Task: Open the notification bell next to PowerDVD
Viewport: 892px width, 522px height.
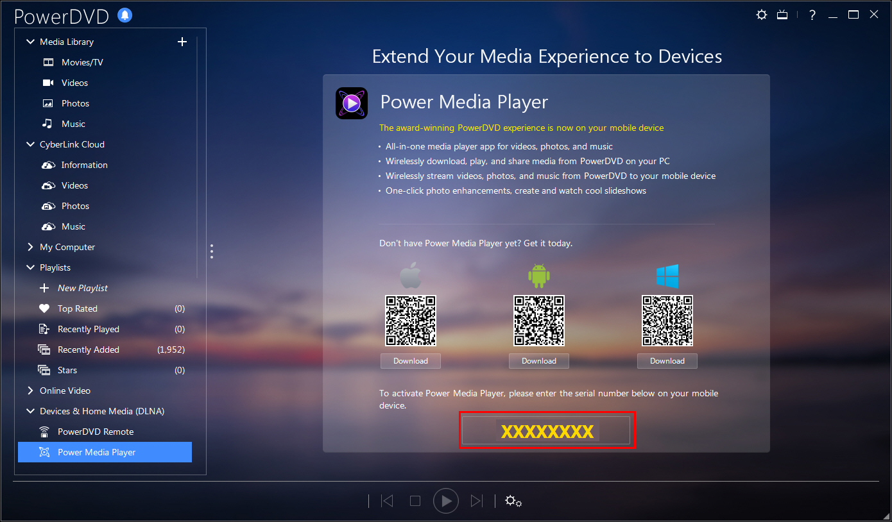Action: click(125, 15)
